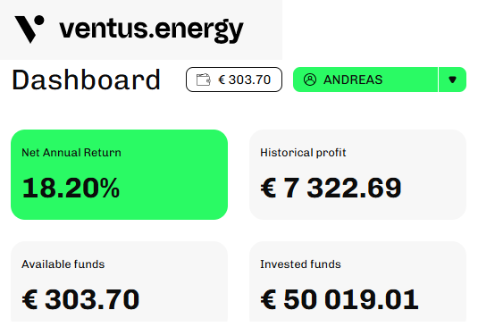Click the Invested funds label

pyautogui.click(x=300, y=264)
